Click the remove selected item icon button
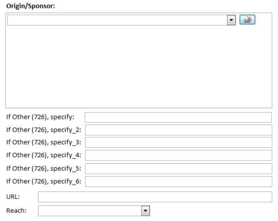This screenshot has height=221, width=278. [x=247, y=19]
